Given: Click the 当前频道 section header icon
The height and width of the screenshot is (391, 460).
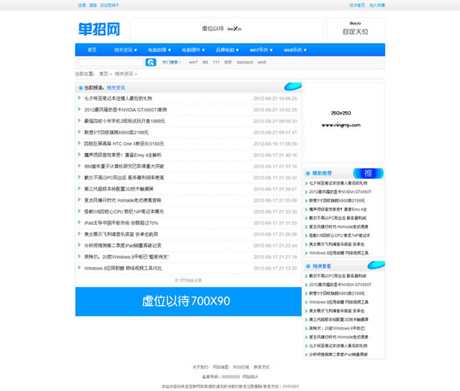Looking at the screenshot, I should pos(79,88).
